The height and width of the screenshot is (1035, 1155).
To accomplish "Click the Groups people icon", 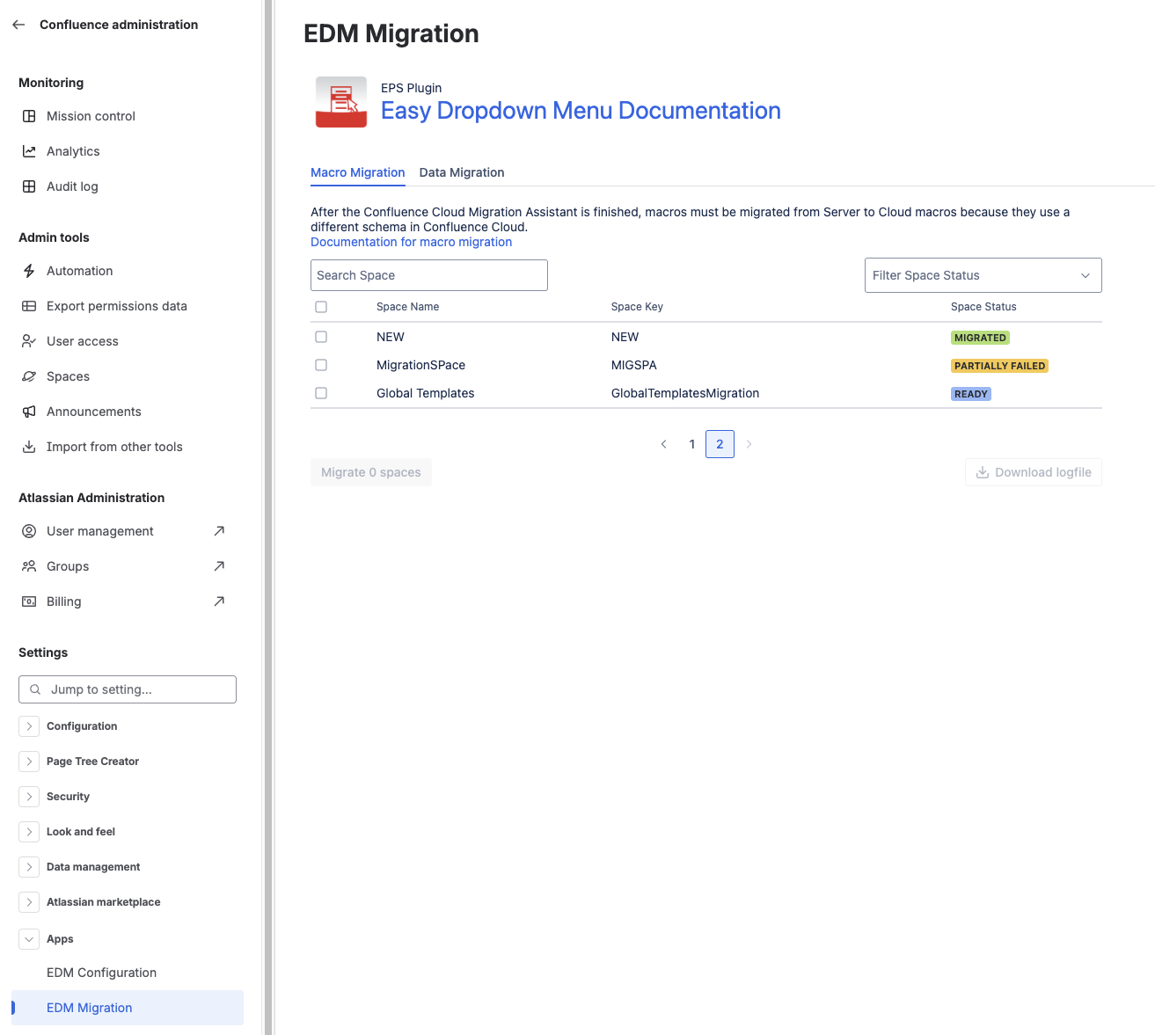I will pyautogui.click(x=29, y=566).
